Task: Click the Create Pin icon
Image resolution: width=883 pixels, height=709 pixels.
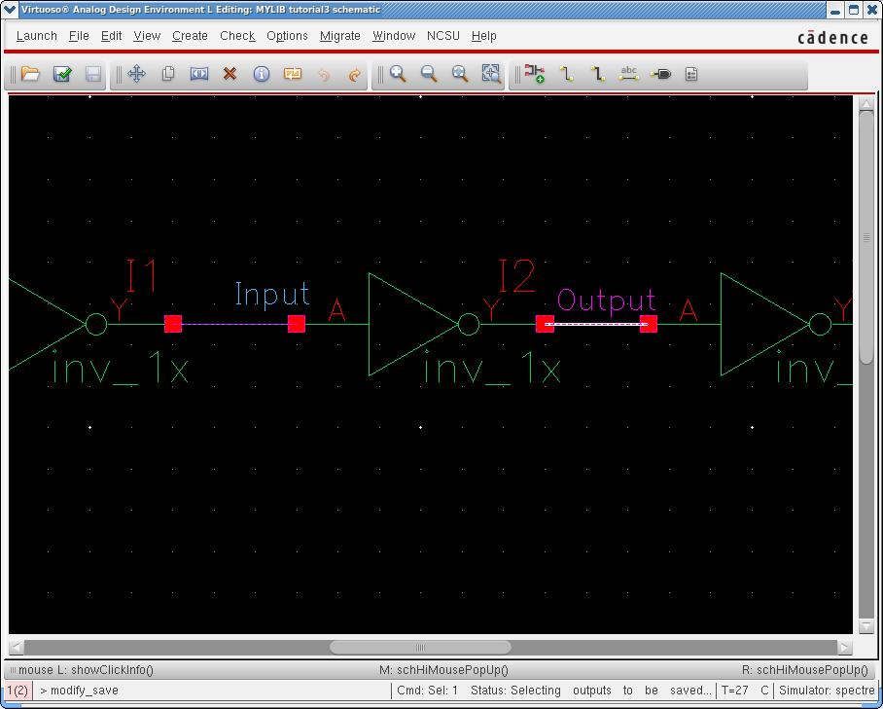Action: [x=660, y=74]
